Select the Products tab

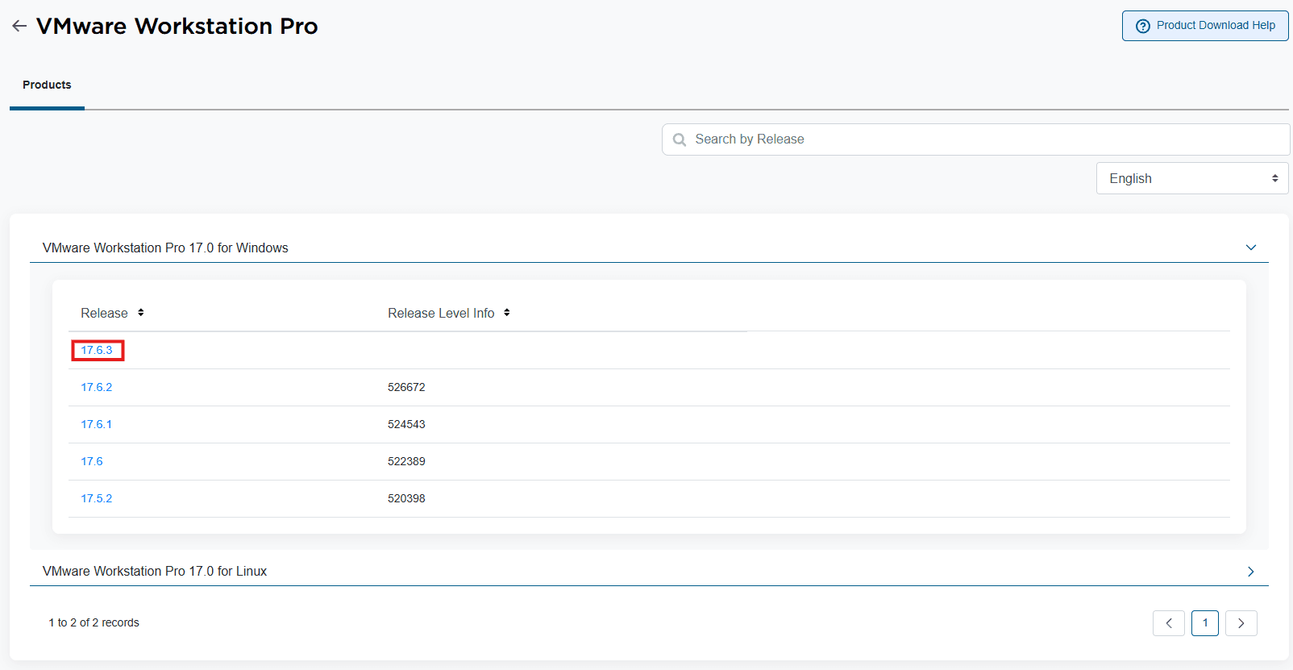coord(47,85)
